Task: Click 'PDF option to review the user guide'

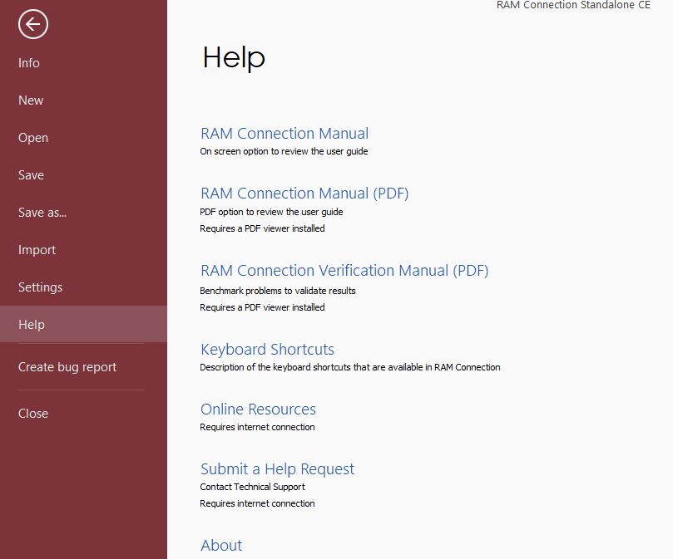Action: click(271, 212)
